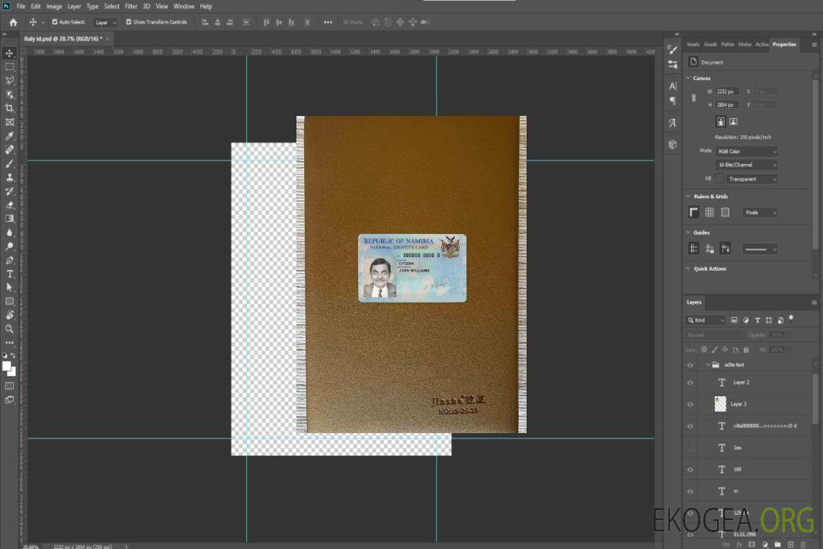Select the Crop tool in the toolbar

pyautogui.click(x=9, y=108)
